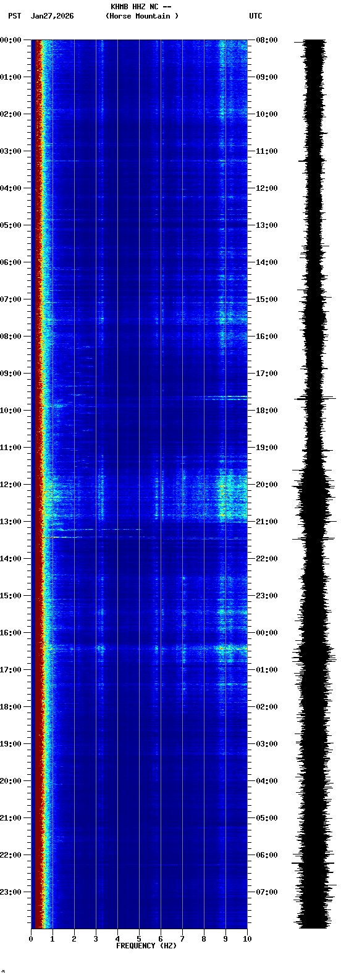This screenshot has height=978, width=341.
Task: Click the 23:00 PST time label on left
Action: tap(11, 892)
